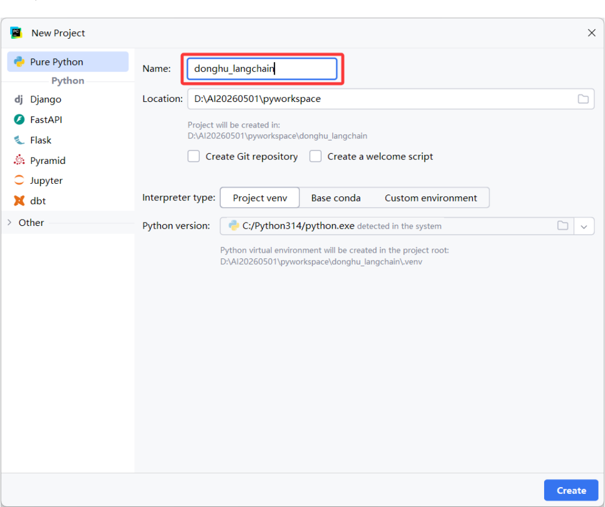Click the Pyramid red dotted icon

click(19, 160)
